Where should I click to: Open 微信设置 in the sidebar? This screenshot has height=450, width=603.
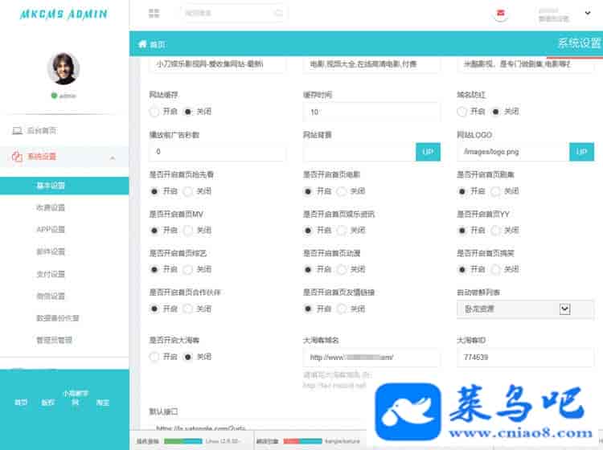(x=51, y=296)
